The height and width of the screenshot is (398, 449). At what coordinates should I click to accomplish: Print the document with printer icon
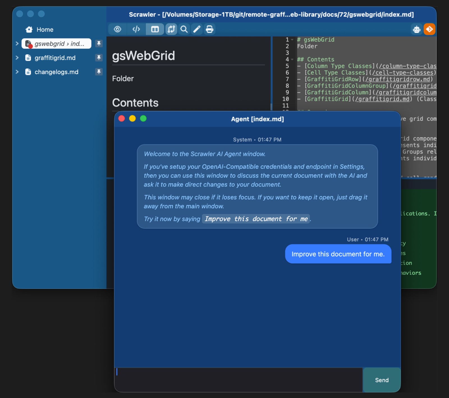(210, 29)
